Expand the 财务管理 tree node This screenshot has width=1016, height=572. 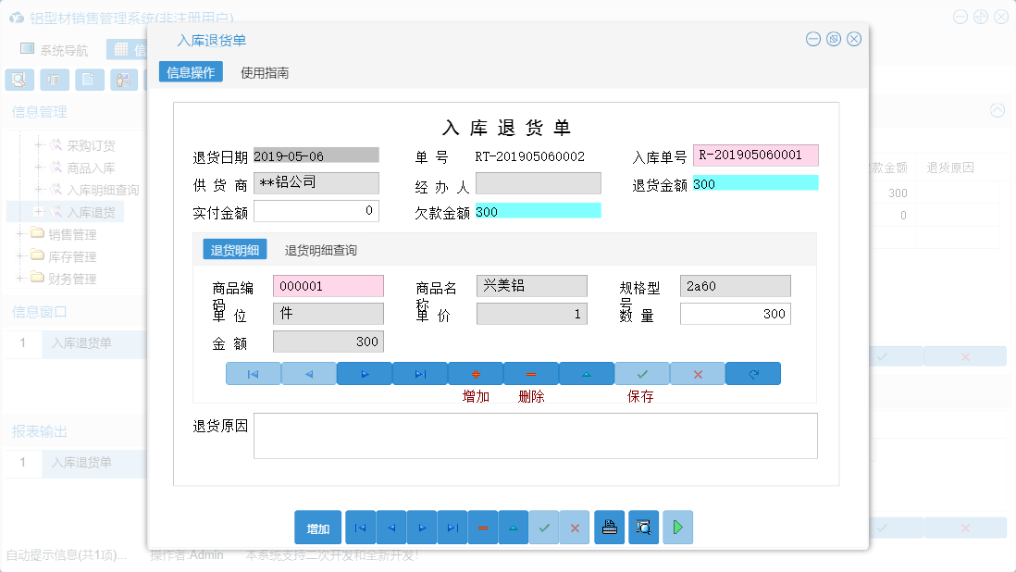(x=21, y=279)
